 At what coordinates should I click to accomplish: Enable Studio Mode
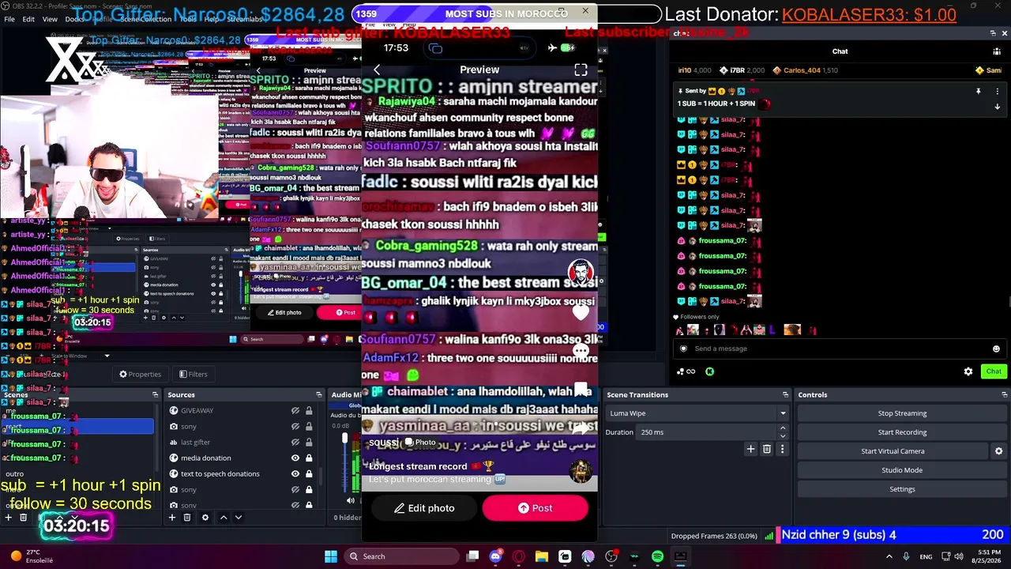tap(902, 470)
